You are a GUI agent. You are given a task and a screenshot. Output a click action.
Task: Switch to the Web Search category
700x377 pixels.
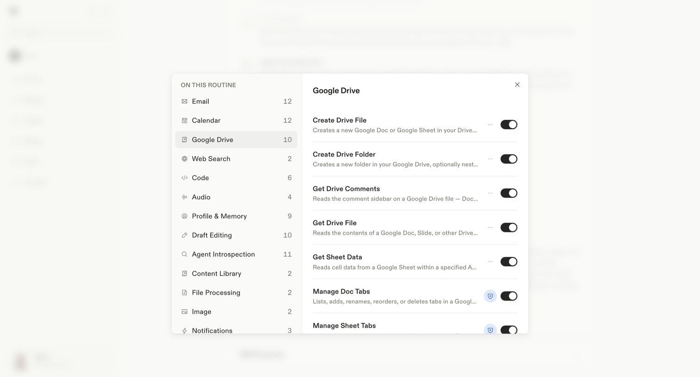coord(236,159)
